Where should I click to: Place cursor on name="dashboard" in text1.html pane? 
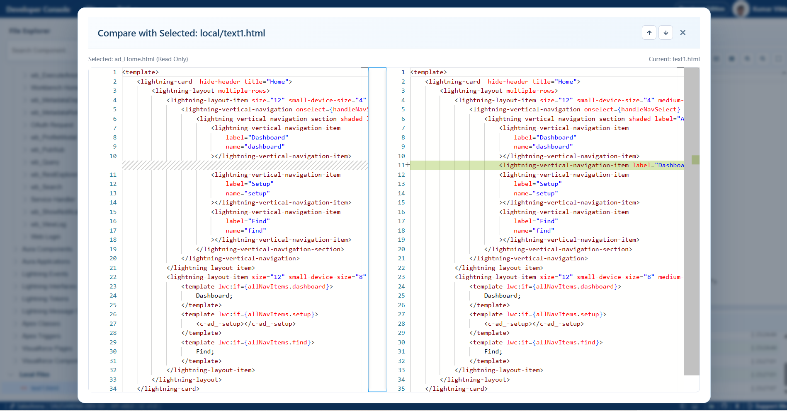(543, 147)
